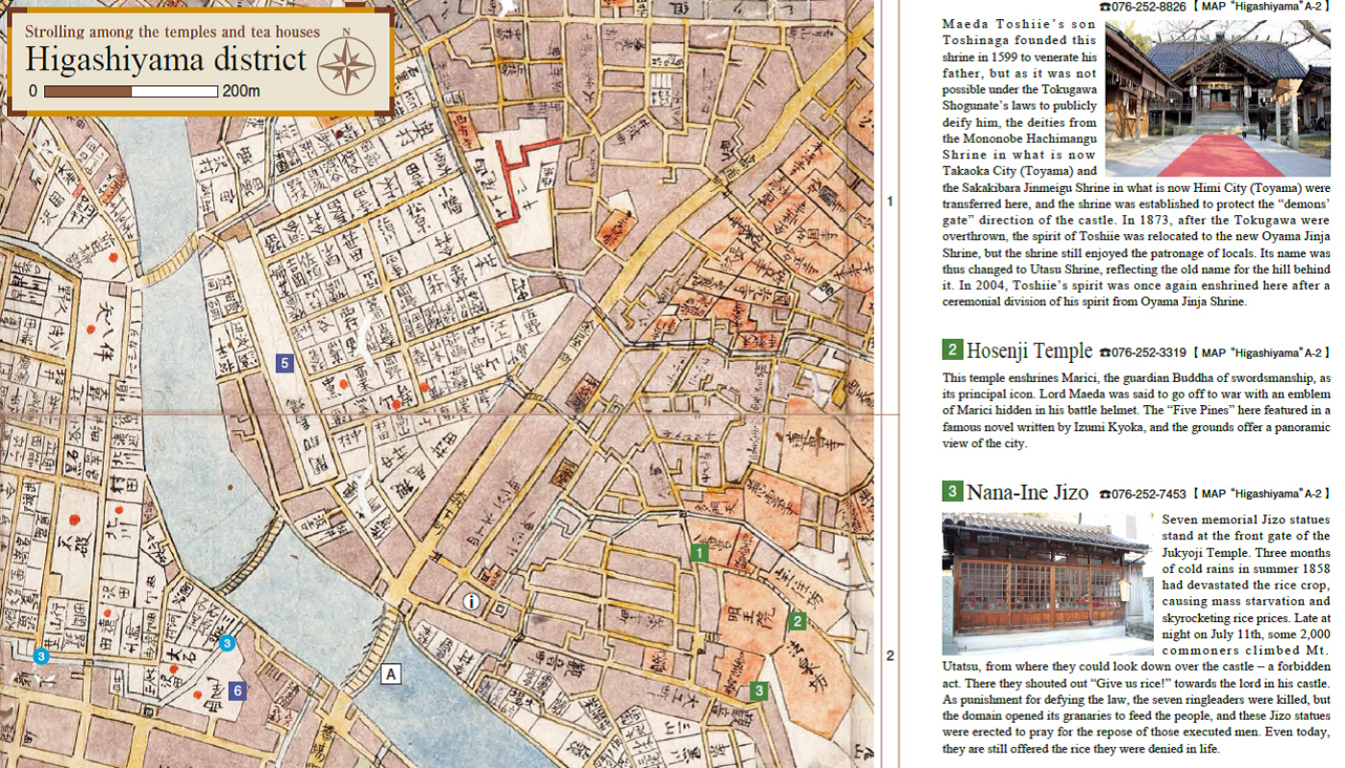Click the green 2 badge beside Hosenji Temple heading
The height and width of the screenshot is (768, 1345).
click(951, 349)
